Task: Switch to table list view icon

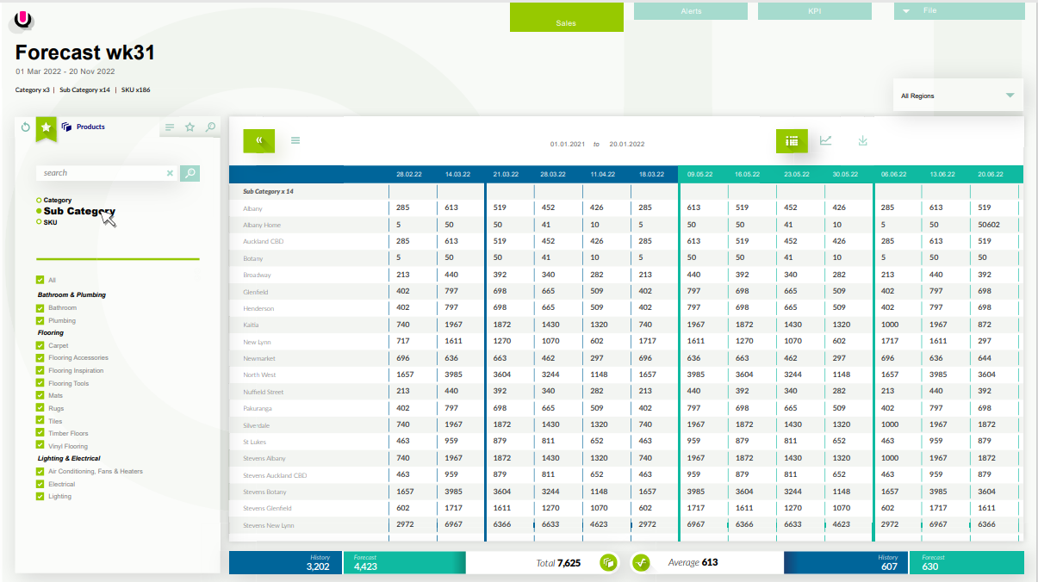Action: click(x=792, y=140)
